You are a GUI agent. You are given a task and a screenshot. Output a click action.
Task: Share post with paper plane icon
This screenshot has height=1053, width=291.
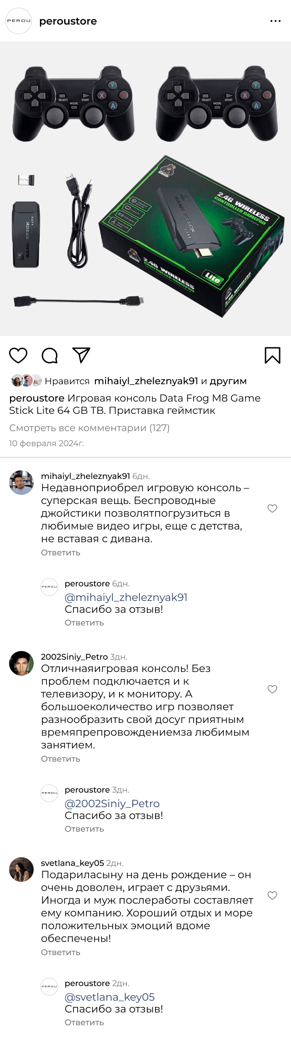81,356
